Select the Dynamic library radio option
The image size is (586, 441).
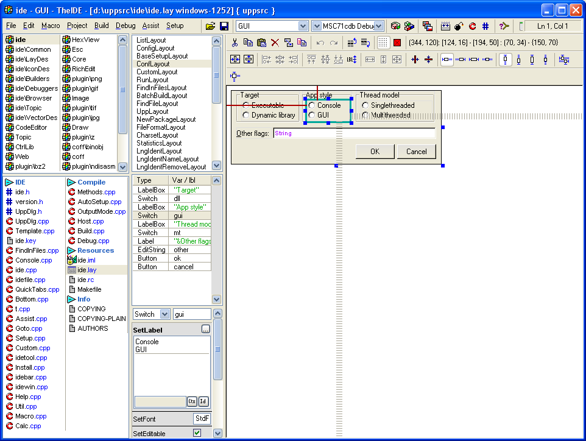(x=246, y=115)
